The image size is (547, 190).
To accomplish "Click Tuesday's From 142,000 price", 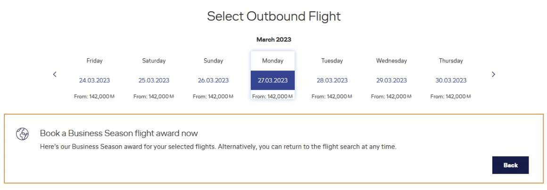I will (x=332, y=97).
